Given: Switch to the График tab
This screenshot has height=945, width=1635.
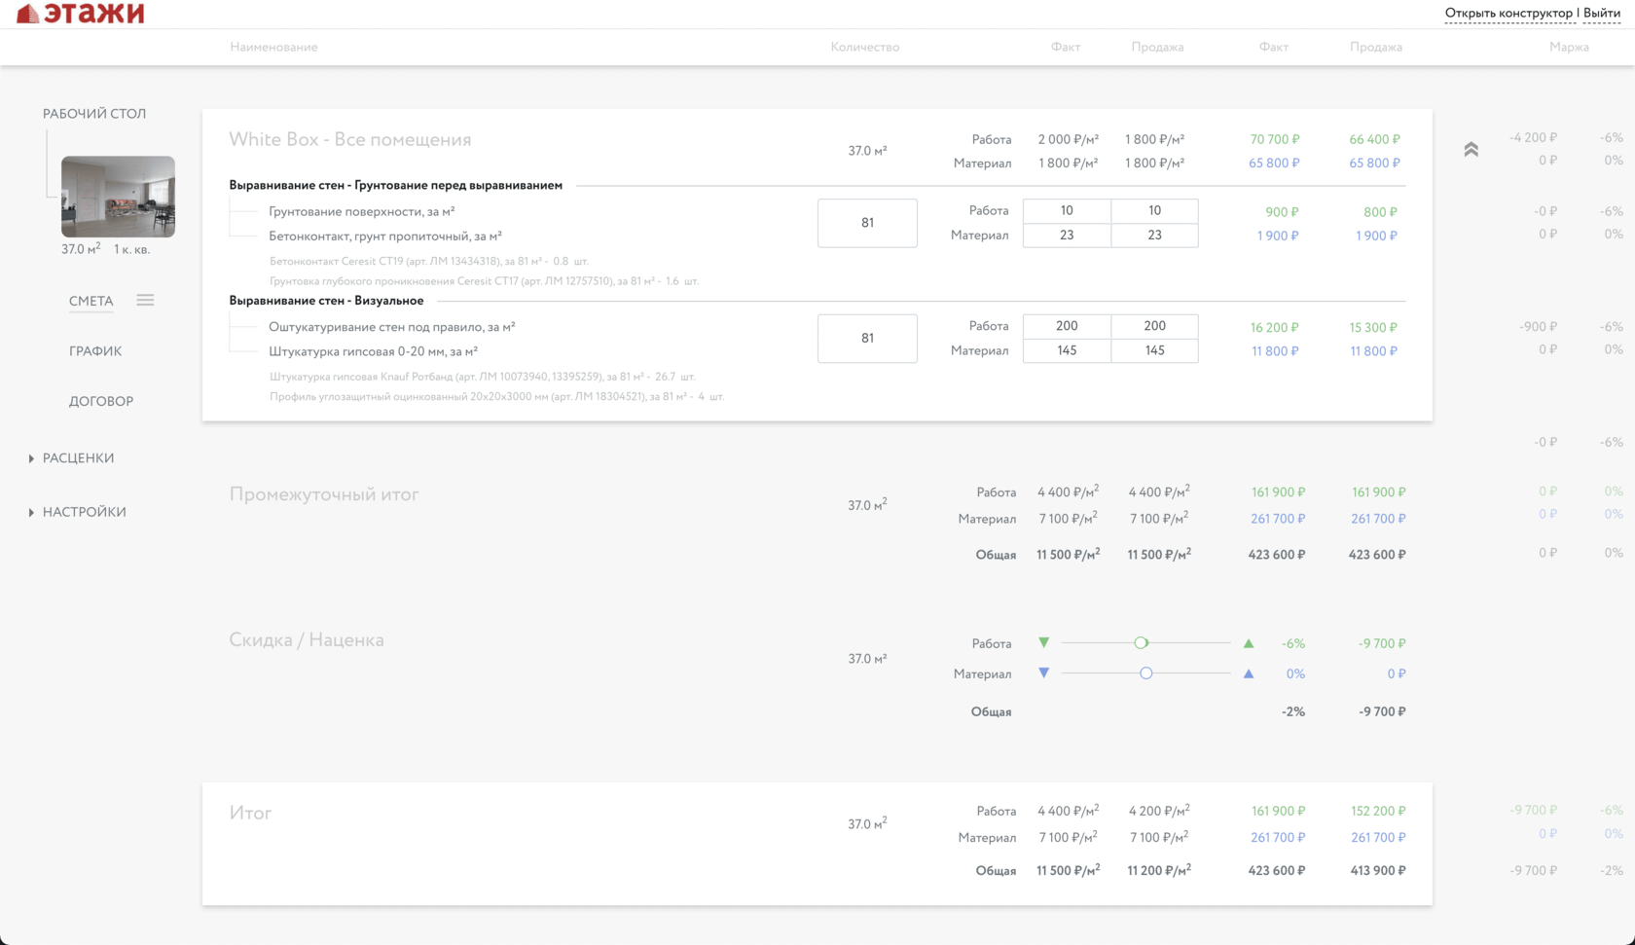Looking at the screenshot, I should pos(95,351).
